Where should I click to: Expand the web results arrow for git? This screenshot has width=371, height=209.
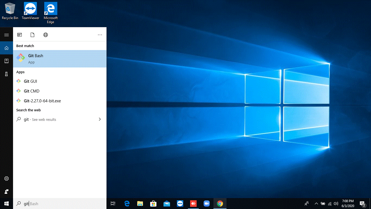[100, 119]
